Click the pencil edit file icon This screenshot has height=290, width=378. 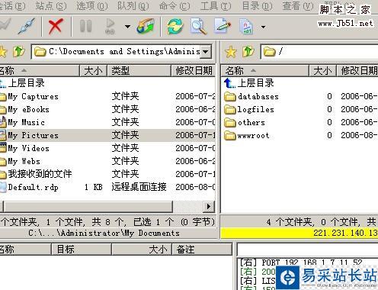[x=223, y=26]
